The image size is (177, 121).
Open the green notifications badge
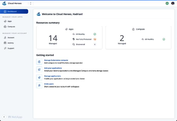coord(167,4)
